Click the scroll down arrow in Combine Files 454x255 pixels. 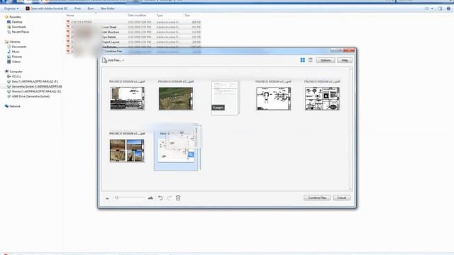(x=350, y=189)
